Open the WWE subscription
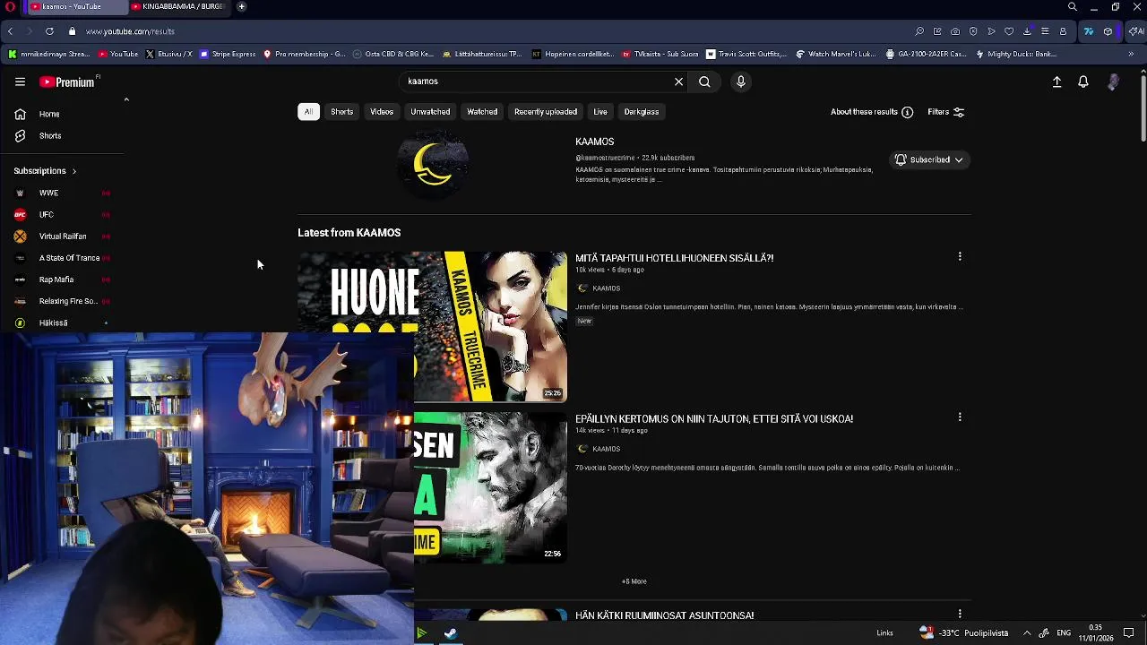This screenshot has width=1147, height=645. click(63, 193)
